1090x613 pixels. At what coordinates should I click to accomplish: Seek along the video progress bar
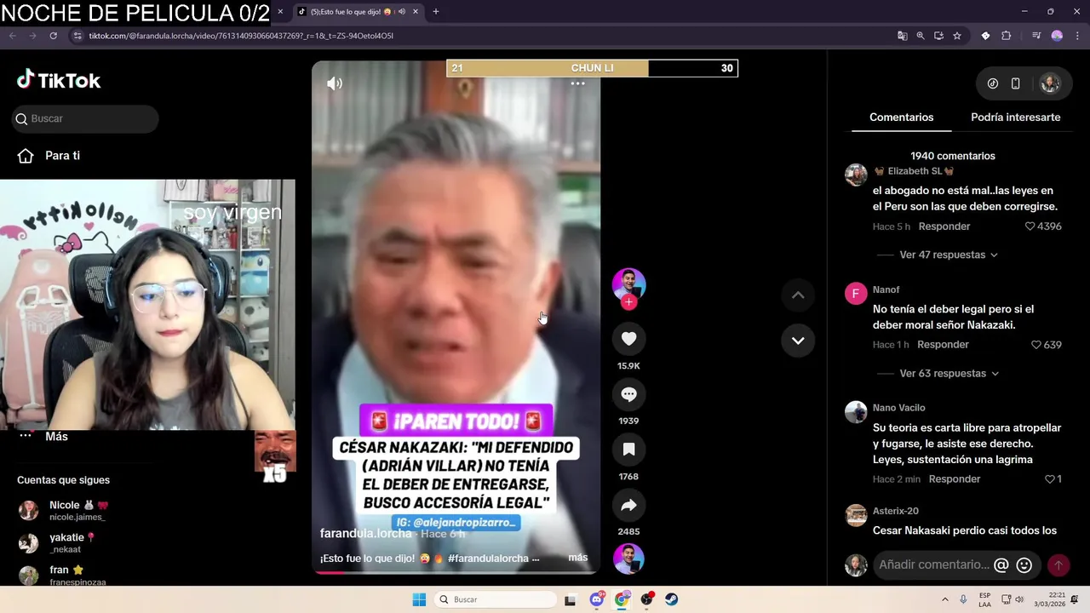tap(456, 572)
